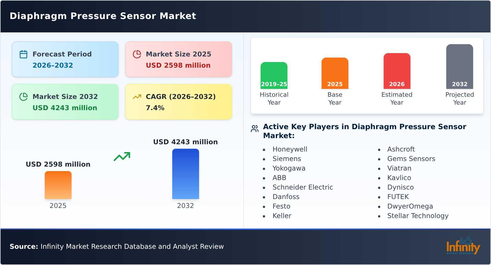Click the Projected Year label

point(460,98)
